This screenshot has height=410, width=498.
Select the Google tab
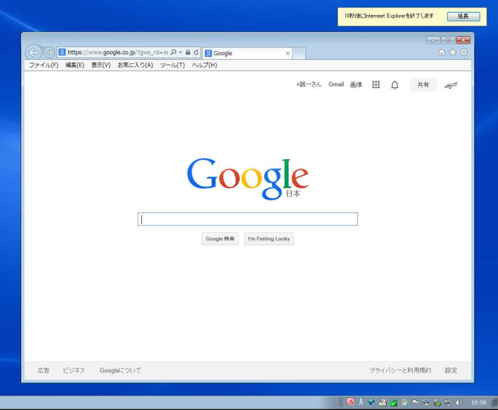click(247, 53)
